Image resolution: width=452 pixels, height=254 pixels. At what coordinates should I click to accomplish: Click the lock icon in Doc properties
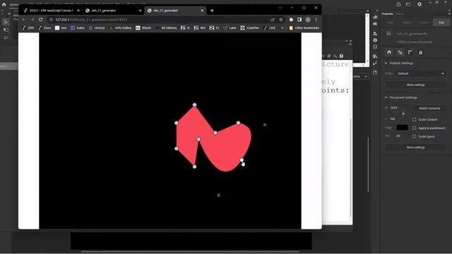tap(421, 52)
